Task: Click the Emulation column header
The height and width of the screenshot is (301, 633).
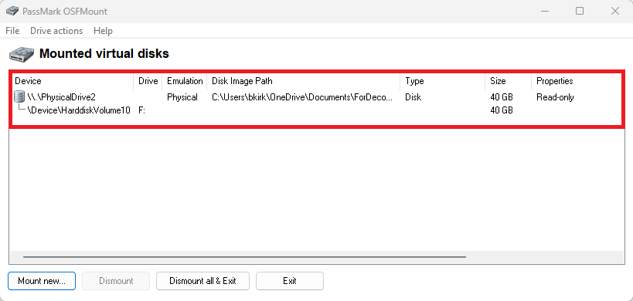Action: [x=185, y=81]
